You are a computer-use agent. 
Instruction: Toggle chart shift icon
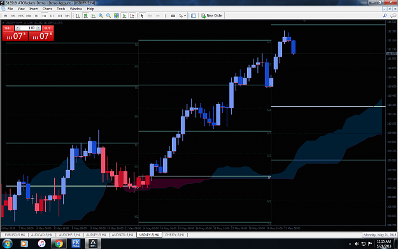[132, 16]
